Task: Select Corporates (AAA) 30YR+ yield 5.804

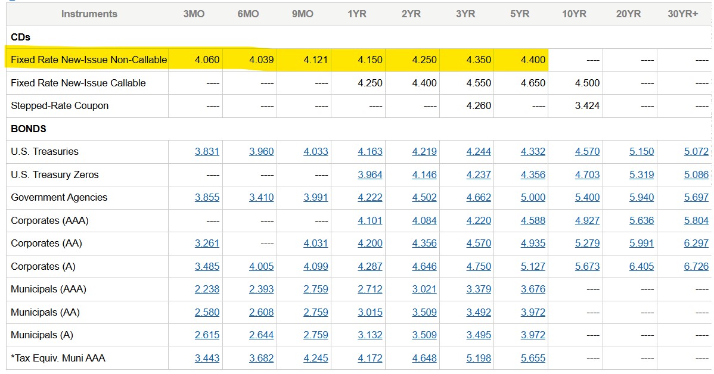Action: pyautogui.click(x=696, y=221)
